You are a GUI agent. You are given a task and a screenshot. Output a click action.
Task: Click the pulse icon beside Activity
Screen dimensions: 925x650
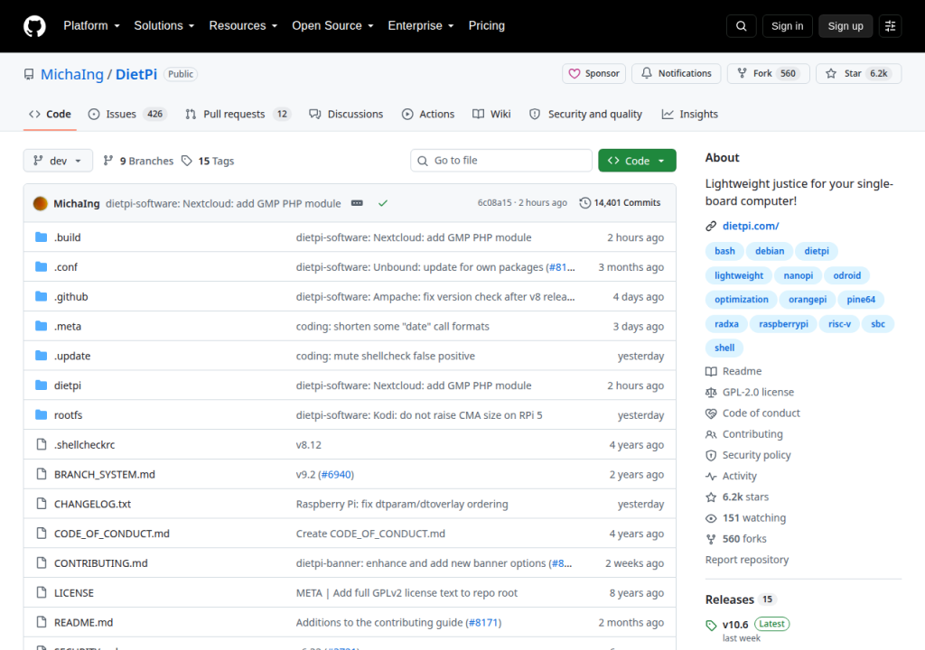711,476
